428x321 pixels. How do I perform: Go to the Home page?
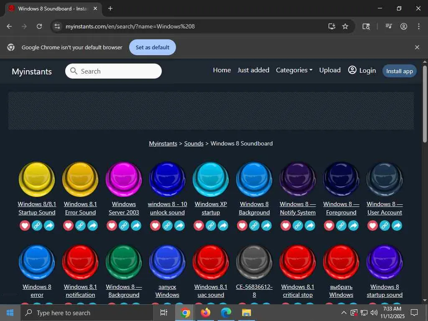222,70
